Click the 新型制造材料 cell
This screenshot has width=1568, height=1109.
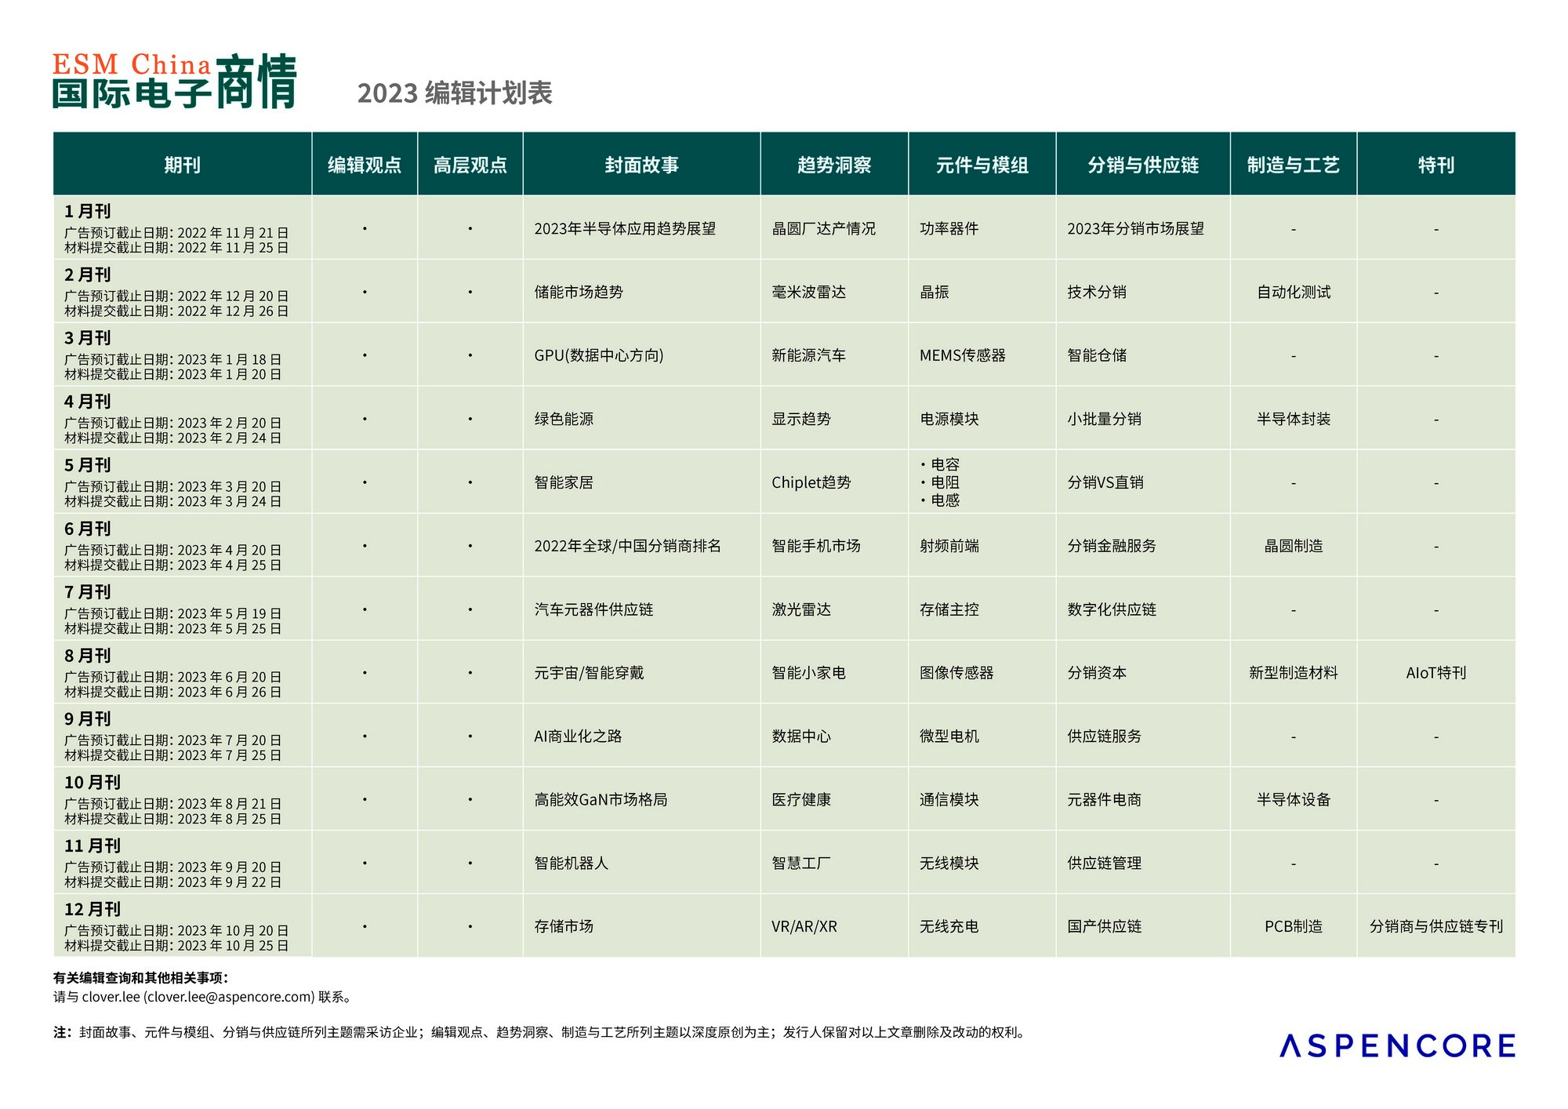(1294, 673)
